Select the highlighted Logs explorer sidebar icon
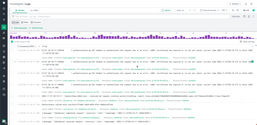 pyautogui.click(x=4, y=27)
